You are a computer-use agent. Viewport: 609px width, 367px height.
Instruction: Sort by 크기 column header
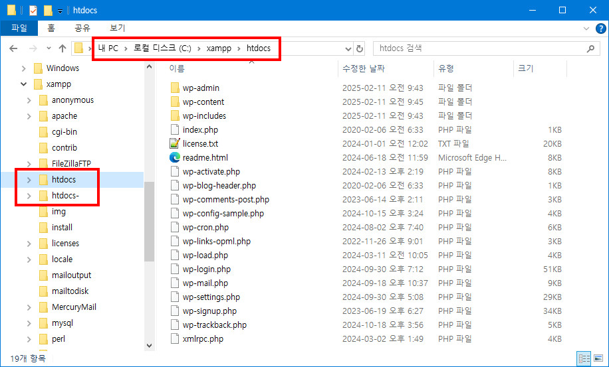point(525,68)
